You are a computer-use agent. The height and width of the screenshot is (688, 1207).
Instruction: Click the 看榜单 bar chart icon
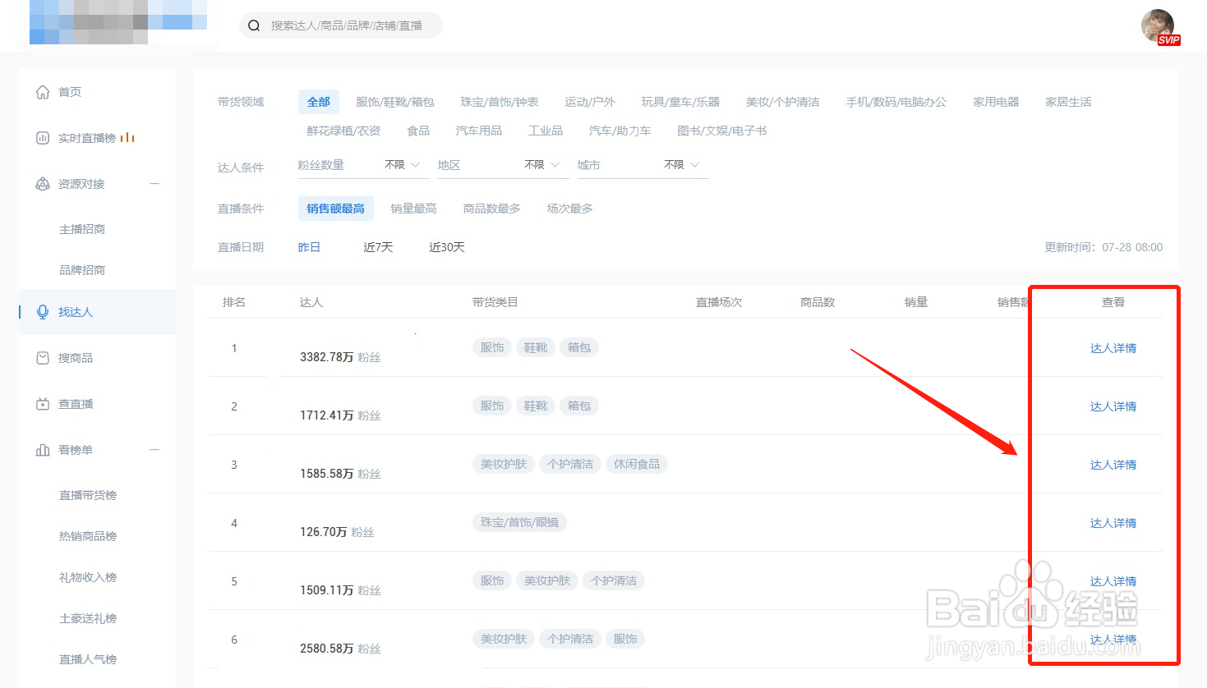coord(42,449)
